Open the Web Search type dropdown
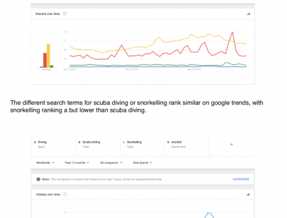The width and height of the screenshot is (287, 218). [142, 163]
